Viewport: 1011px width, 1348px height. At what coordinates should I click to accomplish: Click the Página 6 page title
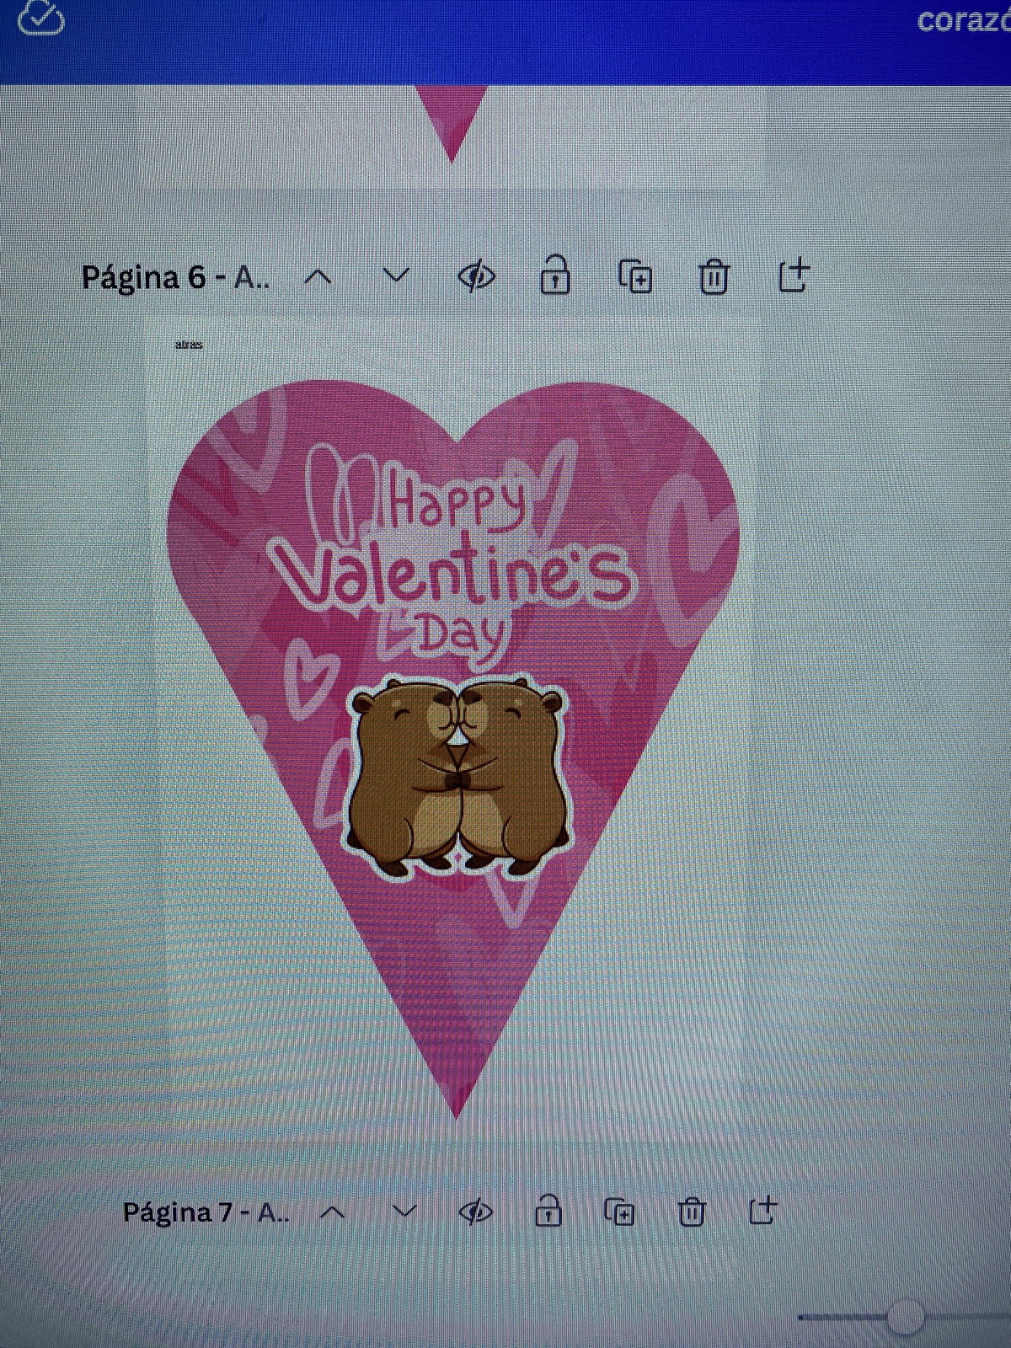point(175,277)
